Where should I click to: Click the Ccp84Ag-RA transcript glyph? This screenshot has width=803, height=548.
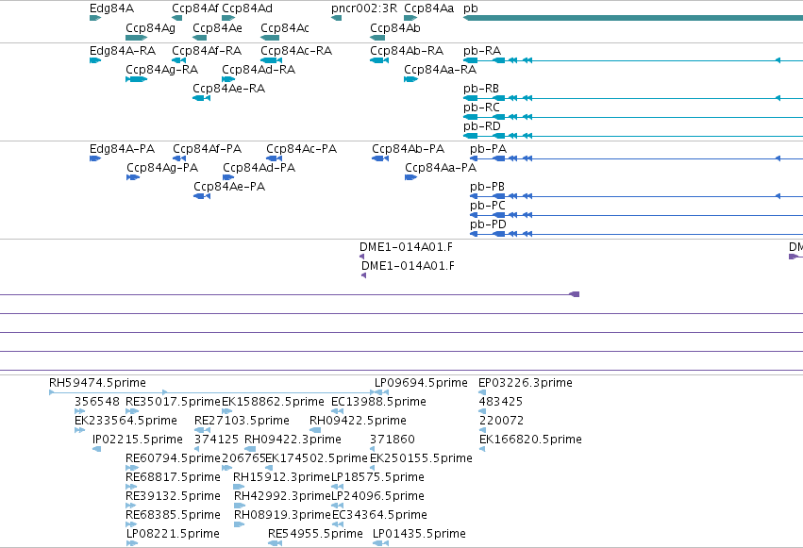point(136,79)
